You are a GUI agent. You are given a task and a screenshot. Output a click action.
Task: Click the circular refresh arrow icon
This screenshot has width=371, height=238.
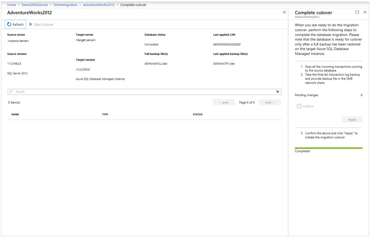pos(9,24)
